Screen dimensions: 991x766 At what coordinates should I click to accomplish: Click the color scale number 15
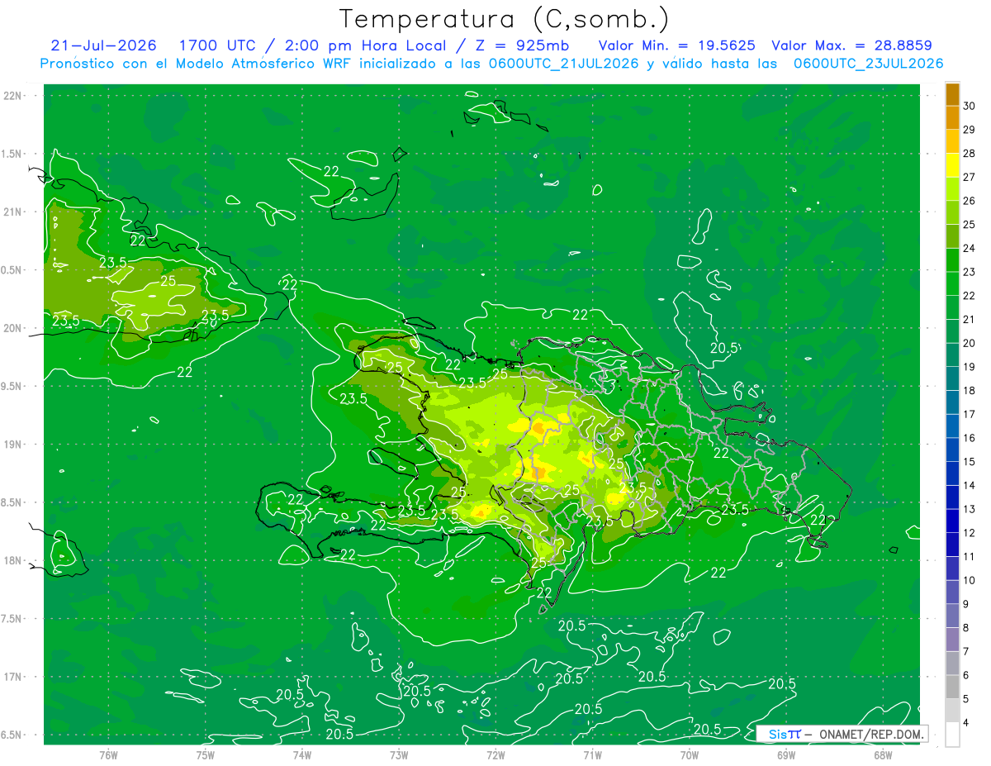click(970, 462)
